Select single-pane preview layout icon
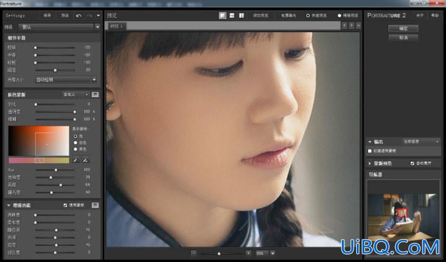This screenshot has width=446, height=262. coord(222,15)
